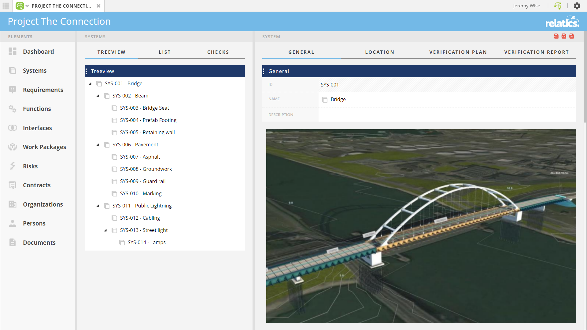Click the Organizations building icon
The height and width of the screenshot is (330, 587).
[13, 204]
